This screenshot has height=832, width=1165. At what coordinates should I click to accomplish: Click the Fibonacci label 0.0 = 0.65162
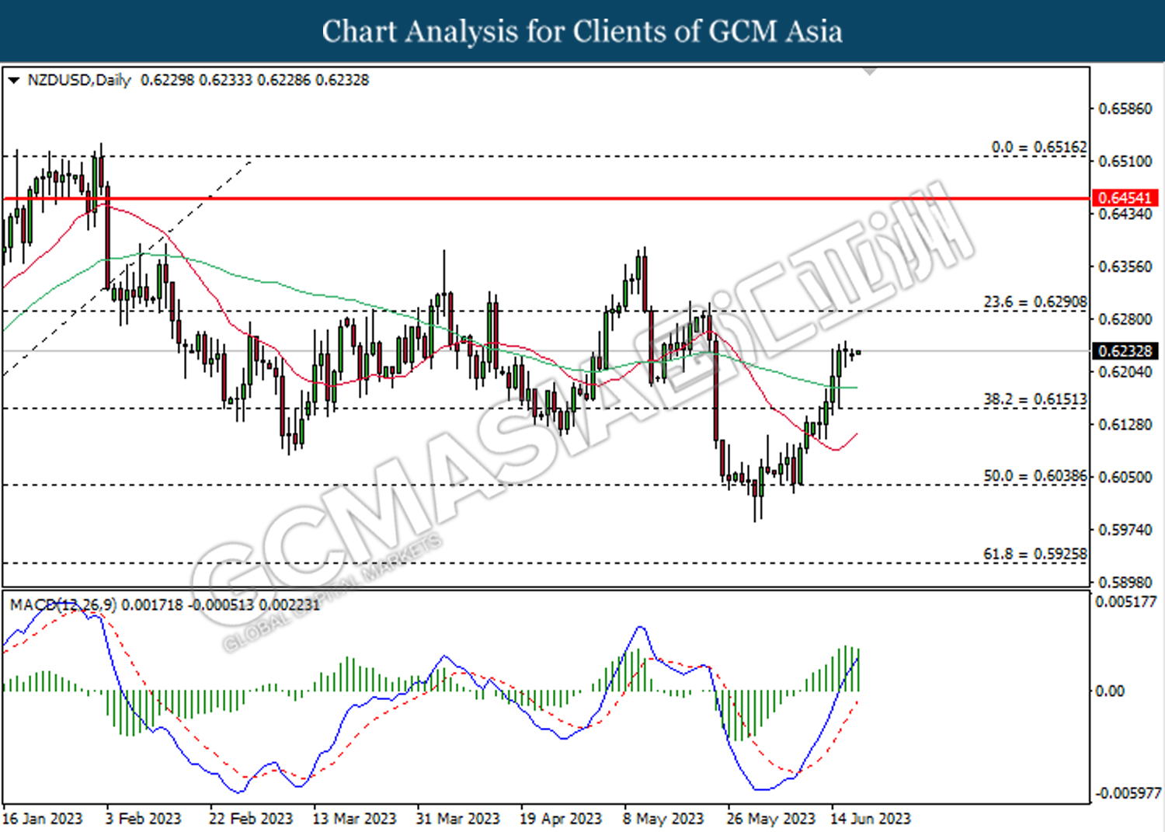point(1039,147)
